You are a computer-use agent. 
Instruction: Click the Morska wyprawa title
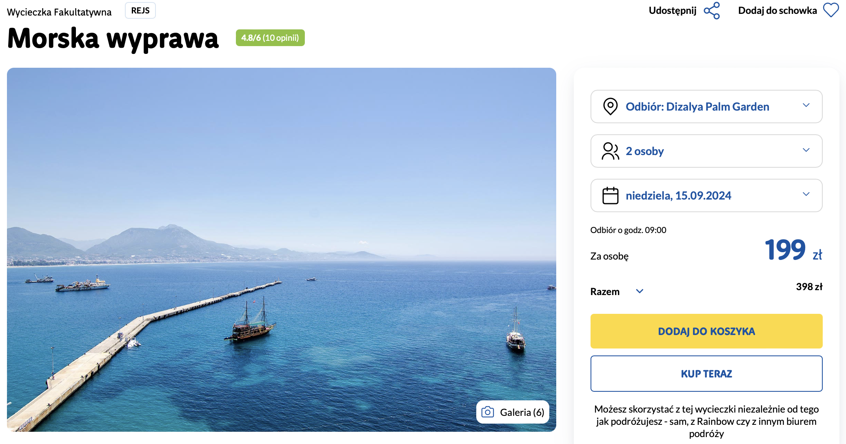point(113,38)
